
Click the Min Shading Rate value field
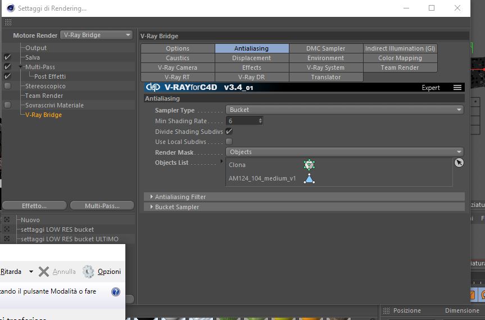click(x=242, y=121)
